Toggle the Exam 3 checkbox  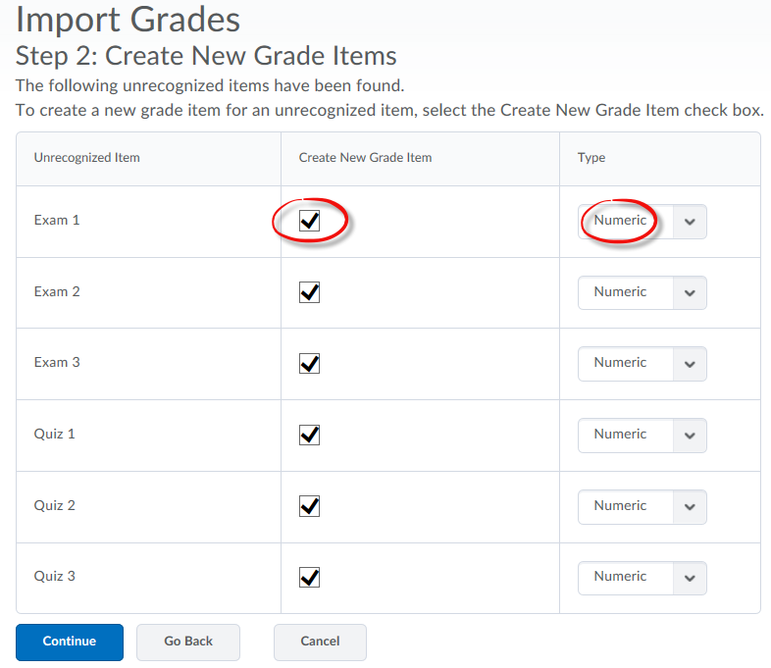click(309, 364)
